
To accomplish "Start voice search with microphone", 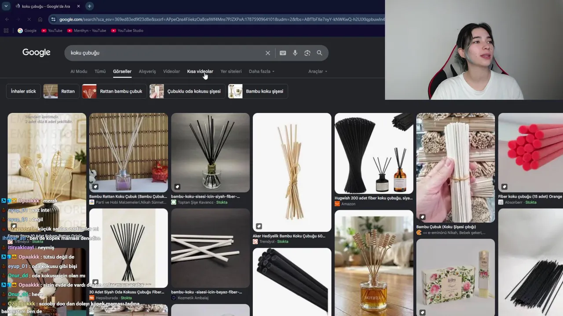I will point(295,53).
